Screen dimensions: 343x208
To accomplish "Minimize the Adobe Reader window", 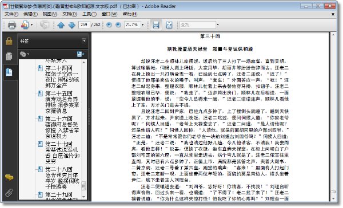I will [306, 6].
